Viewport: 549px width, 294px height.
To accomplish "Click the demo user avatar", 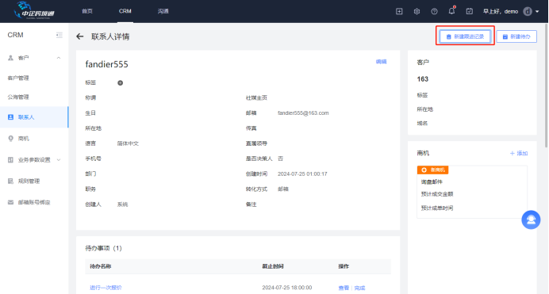I will click(528, 12).
